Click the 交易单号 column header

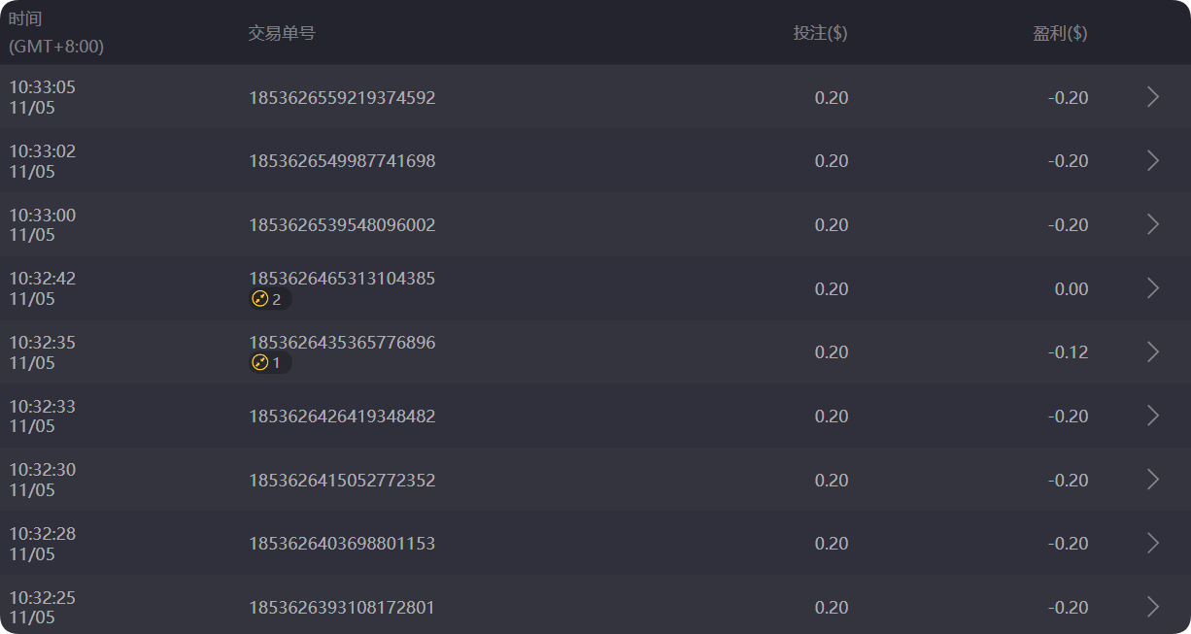click(x=282, y=33)
